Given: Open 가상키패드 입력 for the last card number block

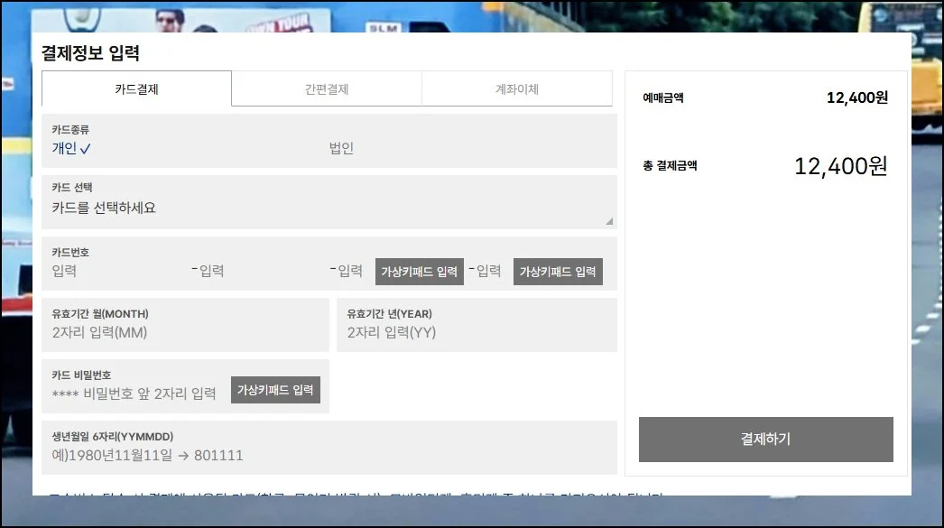Looking at the screenshot, I should pyautogui.click(x=558, y=272).
